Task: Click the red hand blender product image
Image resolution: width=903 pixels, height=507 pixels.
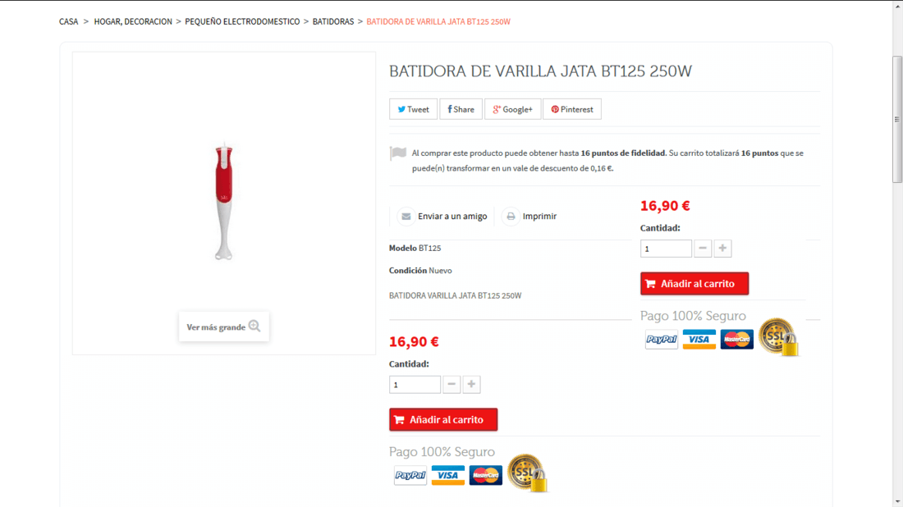Action: (224, 200)
